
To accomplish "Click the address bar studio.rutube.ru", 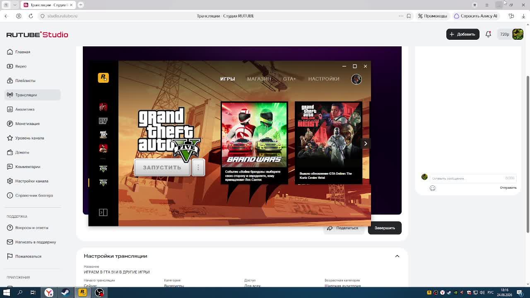I will coord(62,16).
